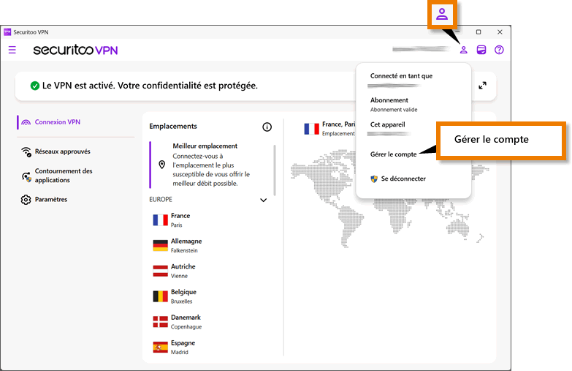Click the Paramètres gear icon
This screenshot has height=371, width=572.
tap(26, 200)
